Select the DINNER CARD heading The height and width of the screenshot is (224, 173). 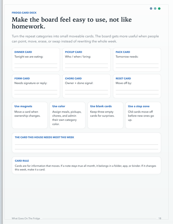(23, 52)
